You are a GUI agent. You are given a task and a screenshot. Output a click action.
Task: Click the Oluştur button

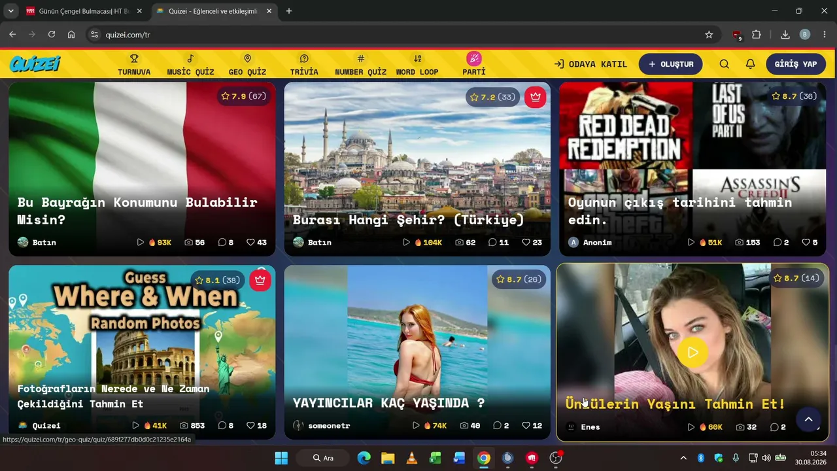tap(671, 64)
